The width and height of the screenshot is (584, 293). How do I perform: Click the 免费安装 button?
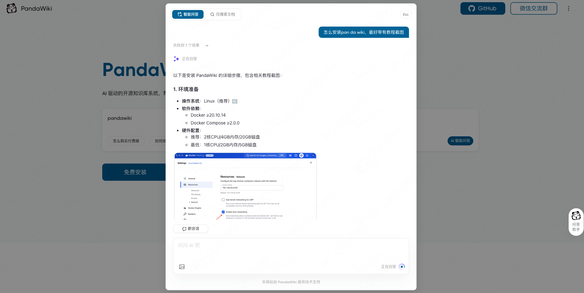[x=135, y=172]
